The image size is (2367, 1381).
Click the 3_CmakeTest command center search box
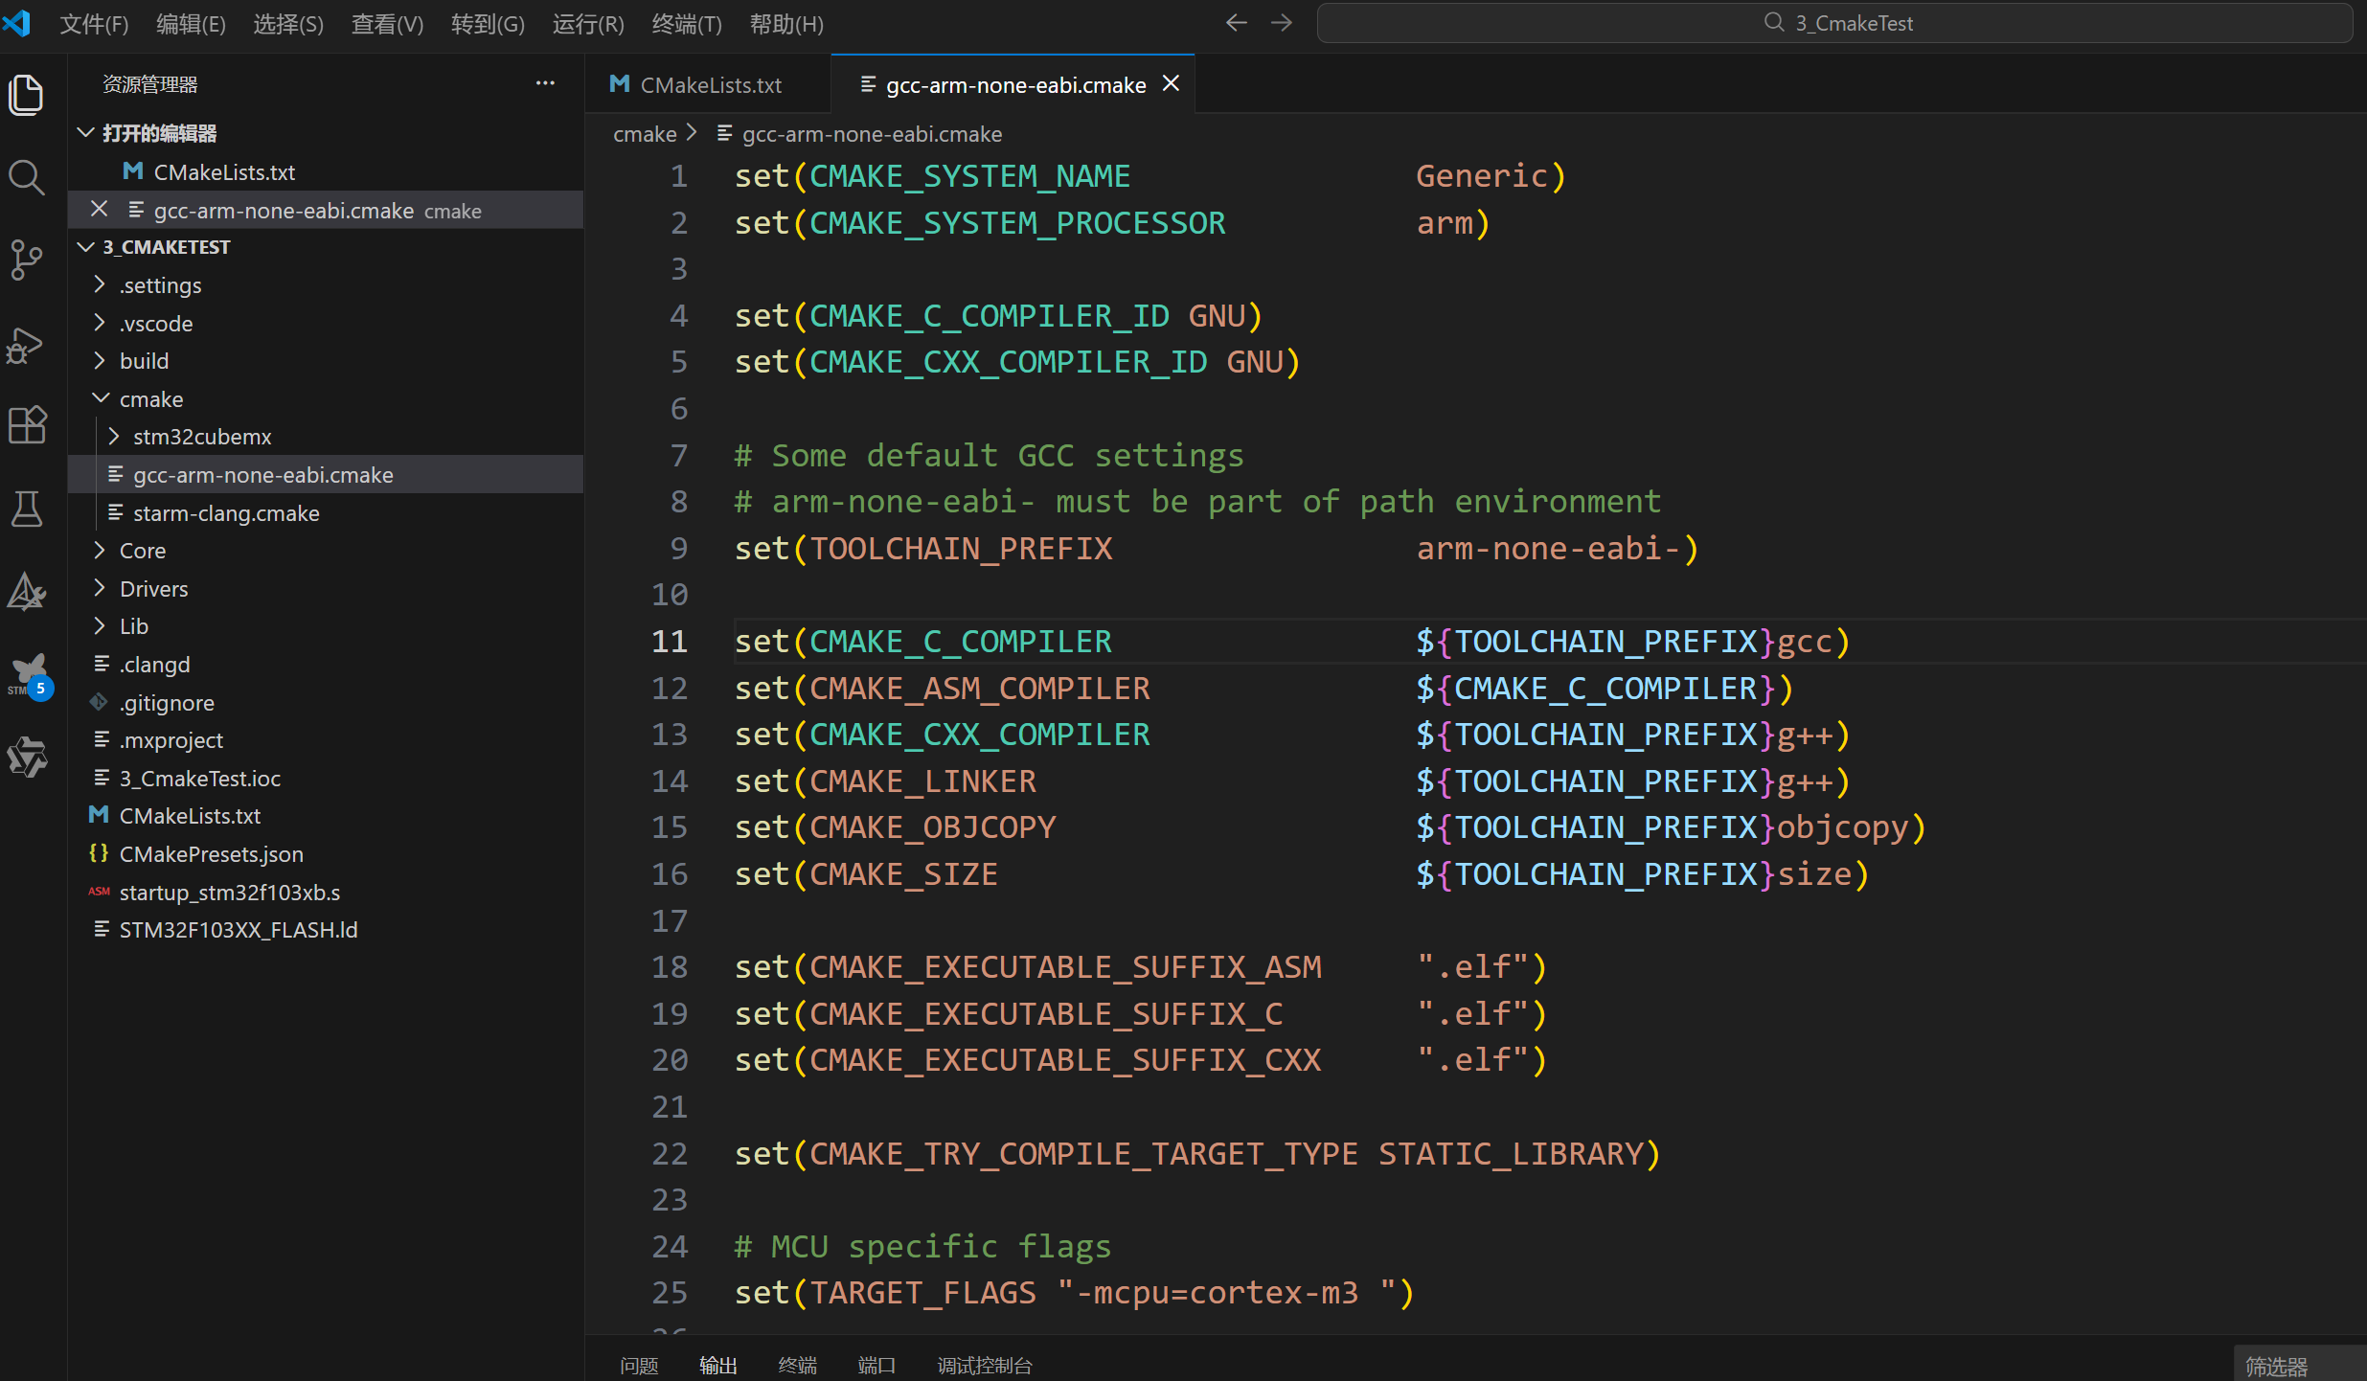(x=1834, y=23)
